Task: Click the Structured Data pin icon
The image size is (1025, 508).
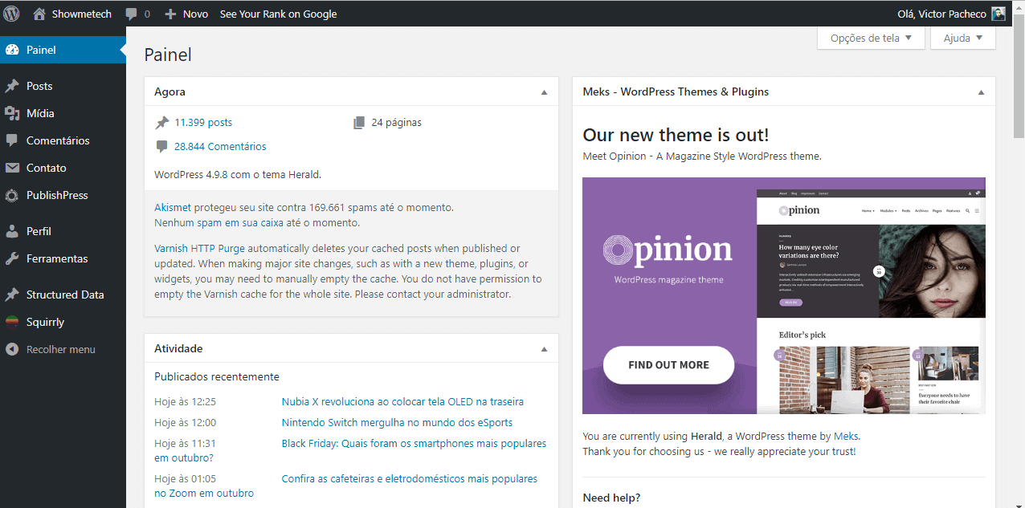Action: (12, 295)
